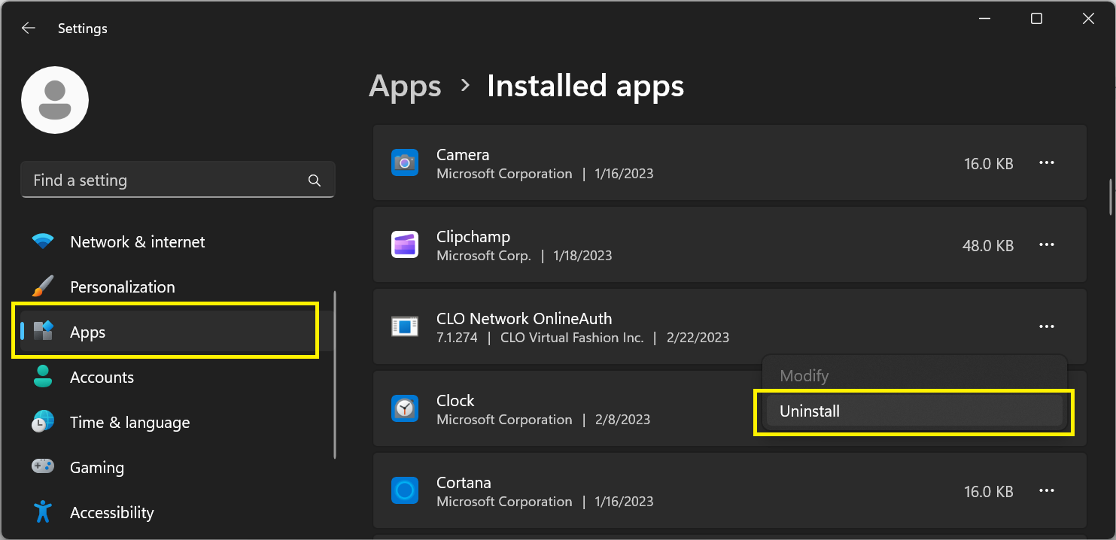Open Time & language settings
1116x540 pixels.
click(x=129, y=422)
